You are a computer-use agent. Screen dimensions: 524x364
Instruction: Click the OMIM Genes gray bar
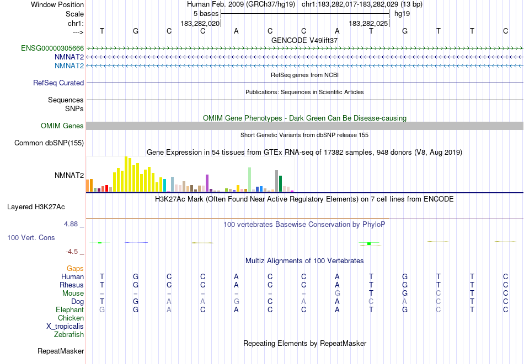305,126
